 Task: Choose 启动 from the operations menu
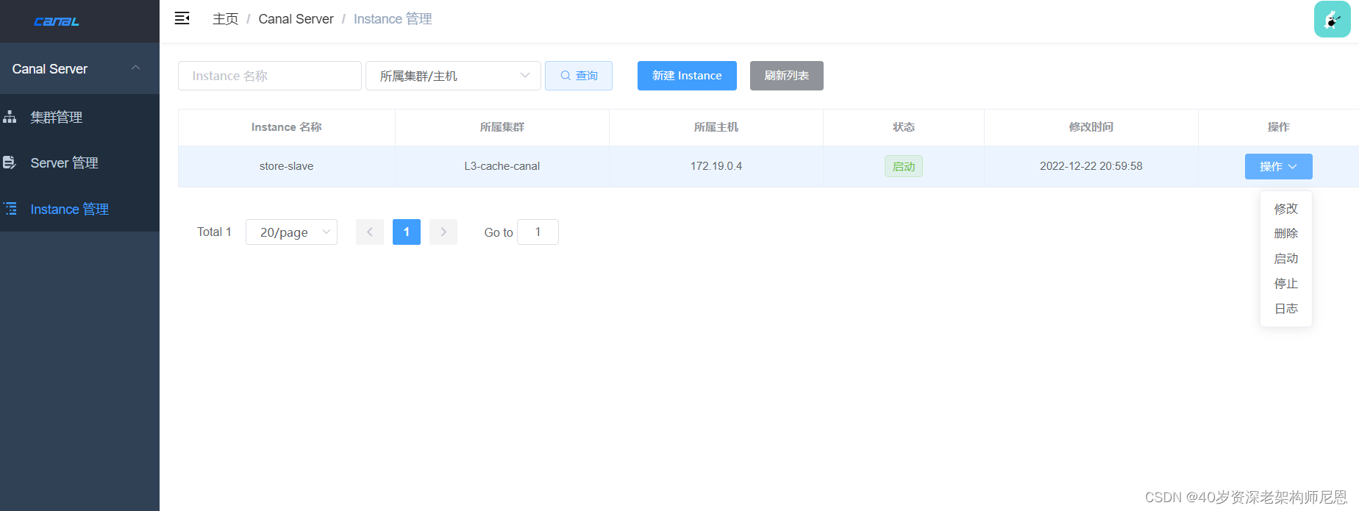pos(1286,259)
